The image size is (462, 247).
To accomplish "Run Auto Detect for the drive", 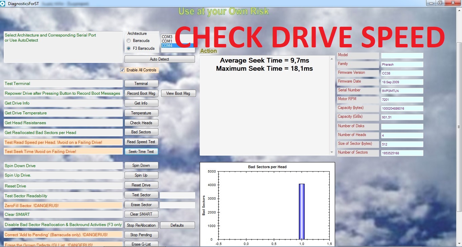I will [x=159, y=59].
